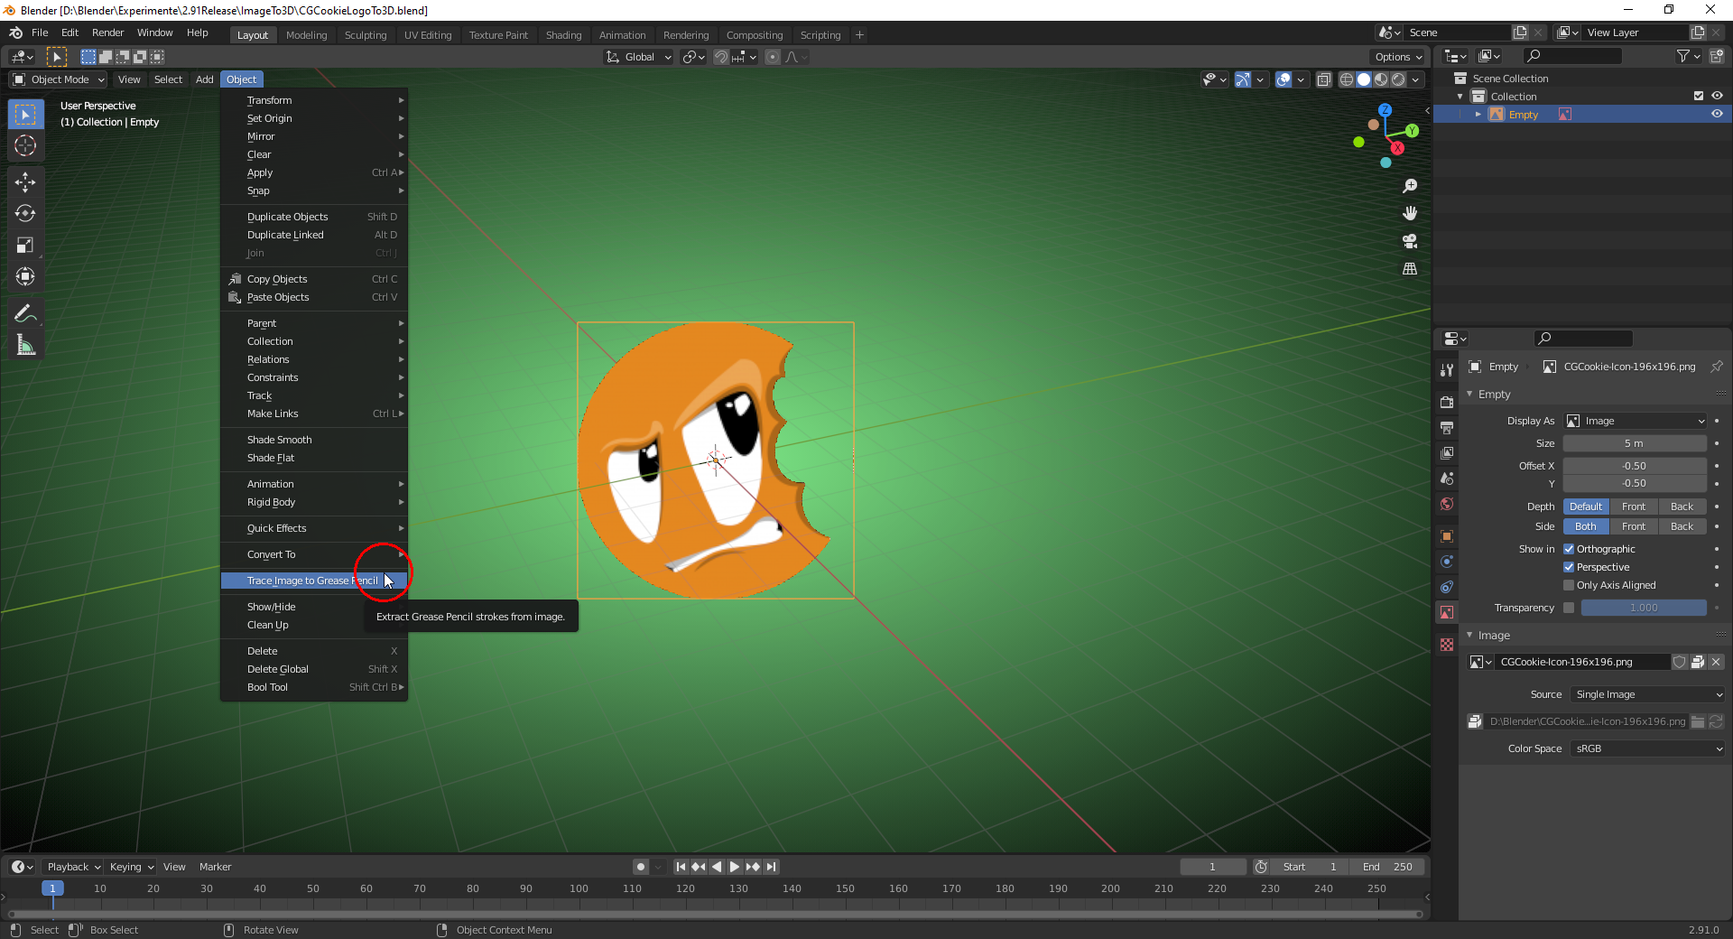The height and width of the screenshot is (939, 1733).
Task: Hide the Collection in outliner
Action: pos(1717,96)
